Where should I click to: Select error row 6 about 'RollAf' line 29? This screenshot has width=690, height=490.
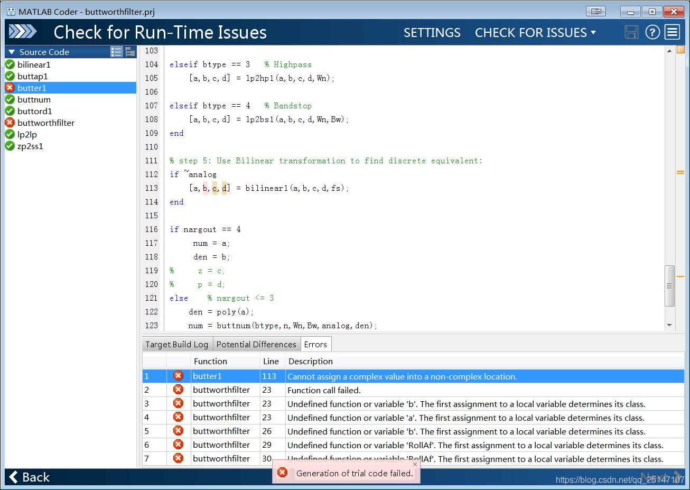[x=413, y=445]
